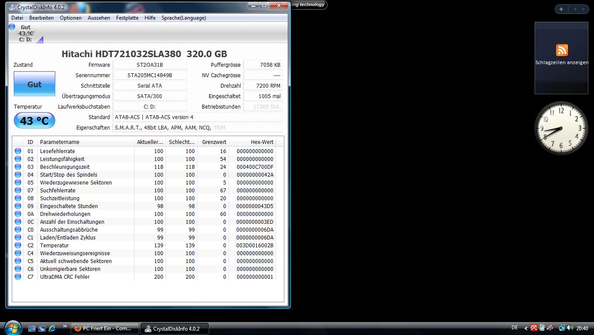Screen dimensions: 594x335
Task: Click the status orb for UltraDMA CRC Fehler
Action: click(18, 277)
